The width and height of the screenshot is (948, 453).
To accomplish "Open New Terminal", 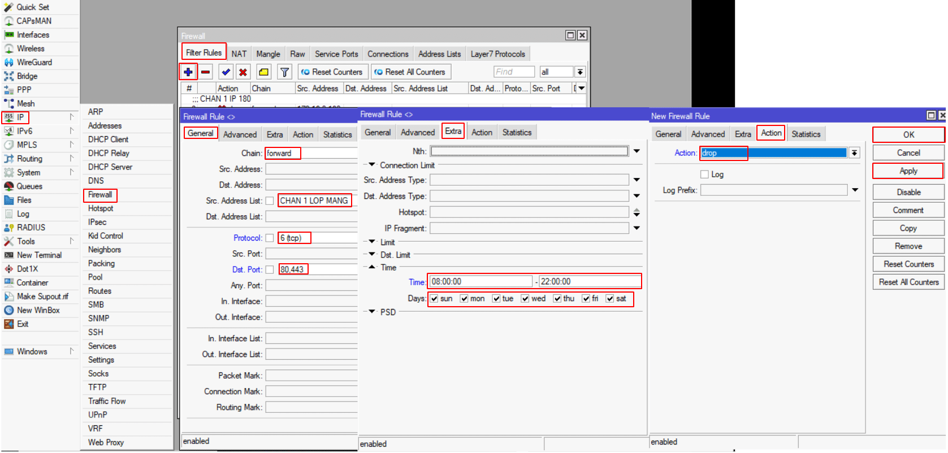I will (x=39, y=255).
